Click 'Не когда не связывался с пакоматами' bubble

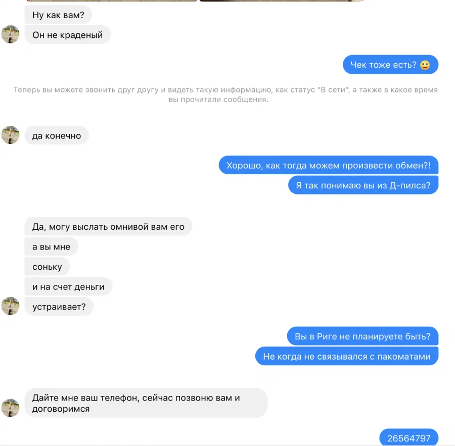(x=347, y=356)
